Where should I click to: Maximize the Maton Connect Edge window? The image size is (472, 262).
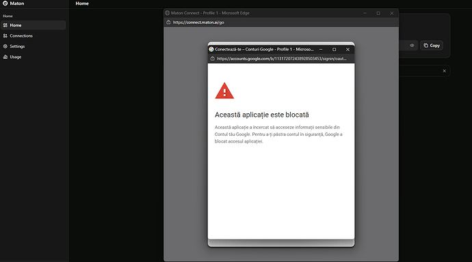(378, 13)
